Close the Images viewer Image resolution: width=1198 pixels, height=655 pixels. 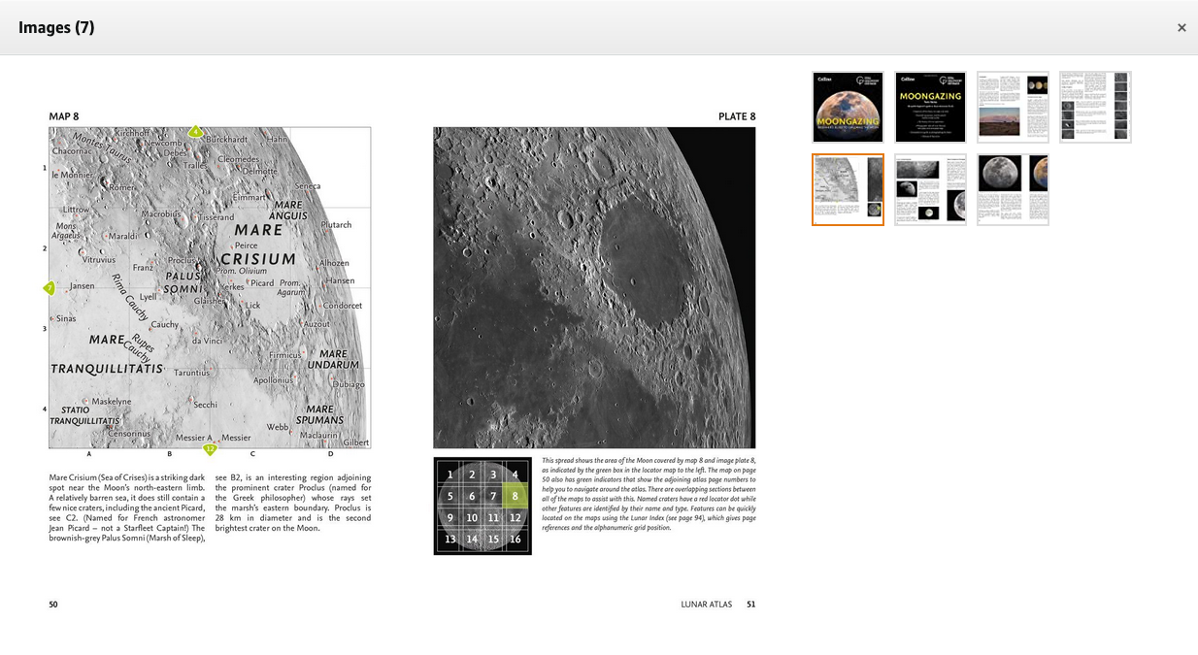1181,27
